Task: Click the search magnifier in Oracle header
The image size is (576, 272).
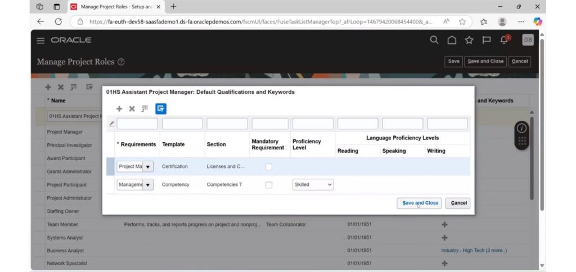Action: tap(434, 40)
